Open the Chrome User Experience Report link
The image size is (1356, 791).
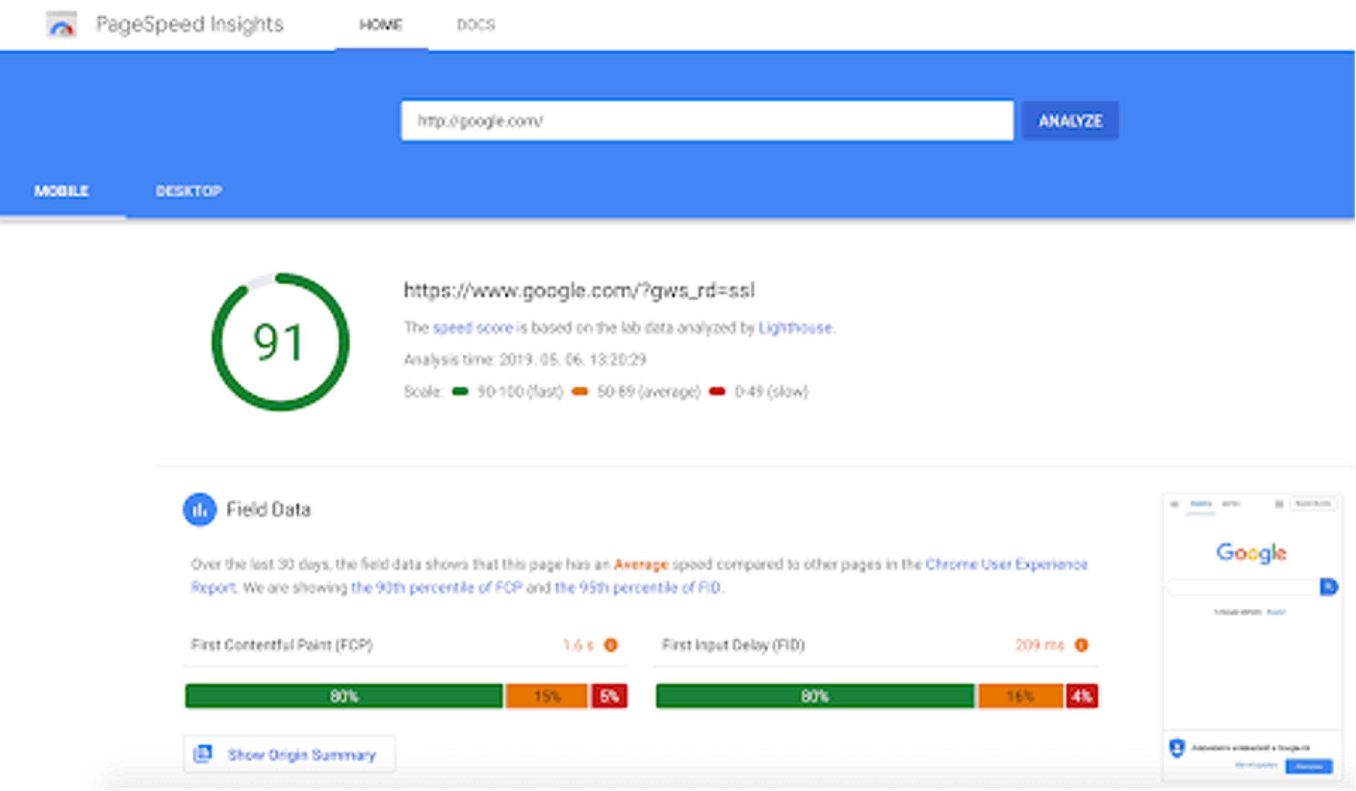point(1006,564)
